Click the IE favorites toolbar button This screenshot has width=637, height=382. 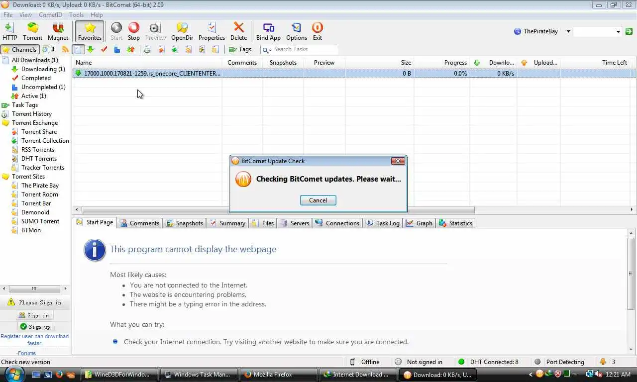49,49
